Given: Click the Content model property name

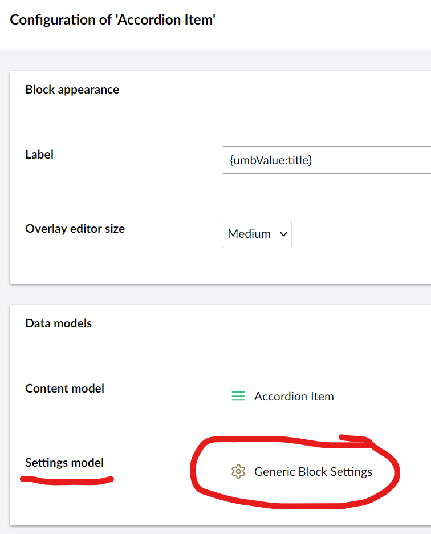Looking at the screenshot, I should tap(64, 389).
